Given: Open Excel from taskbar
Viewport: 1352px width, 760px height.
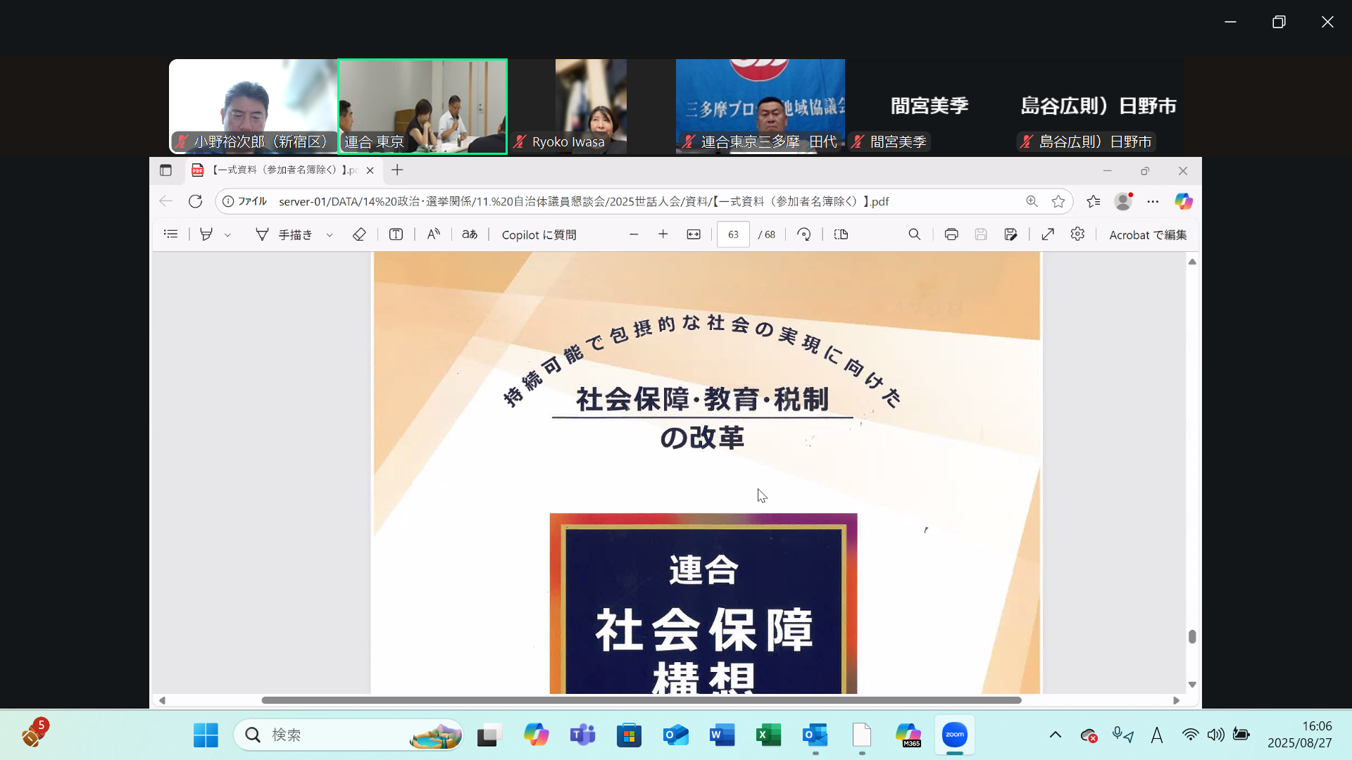Looking at the screenshot, I should 768,735.
